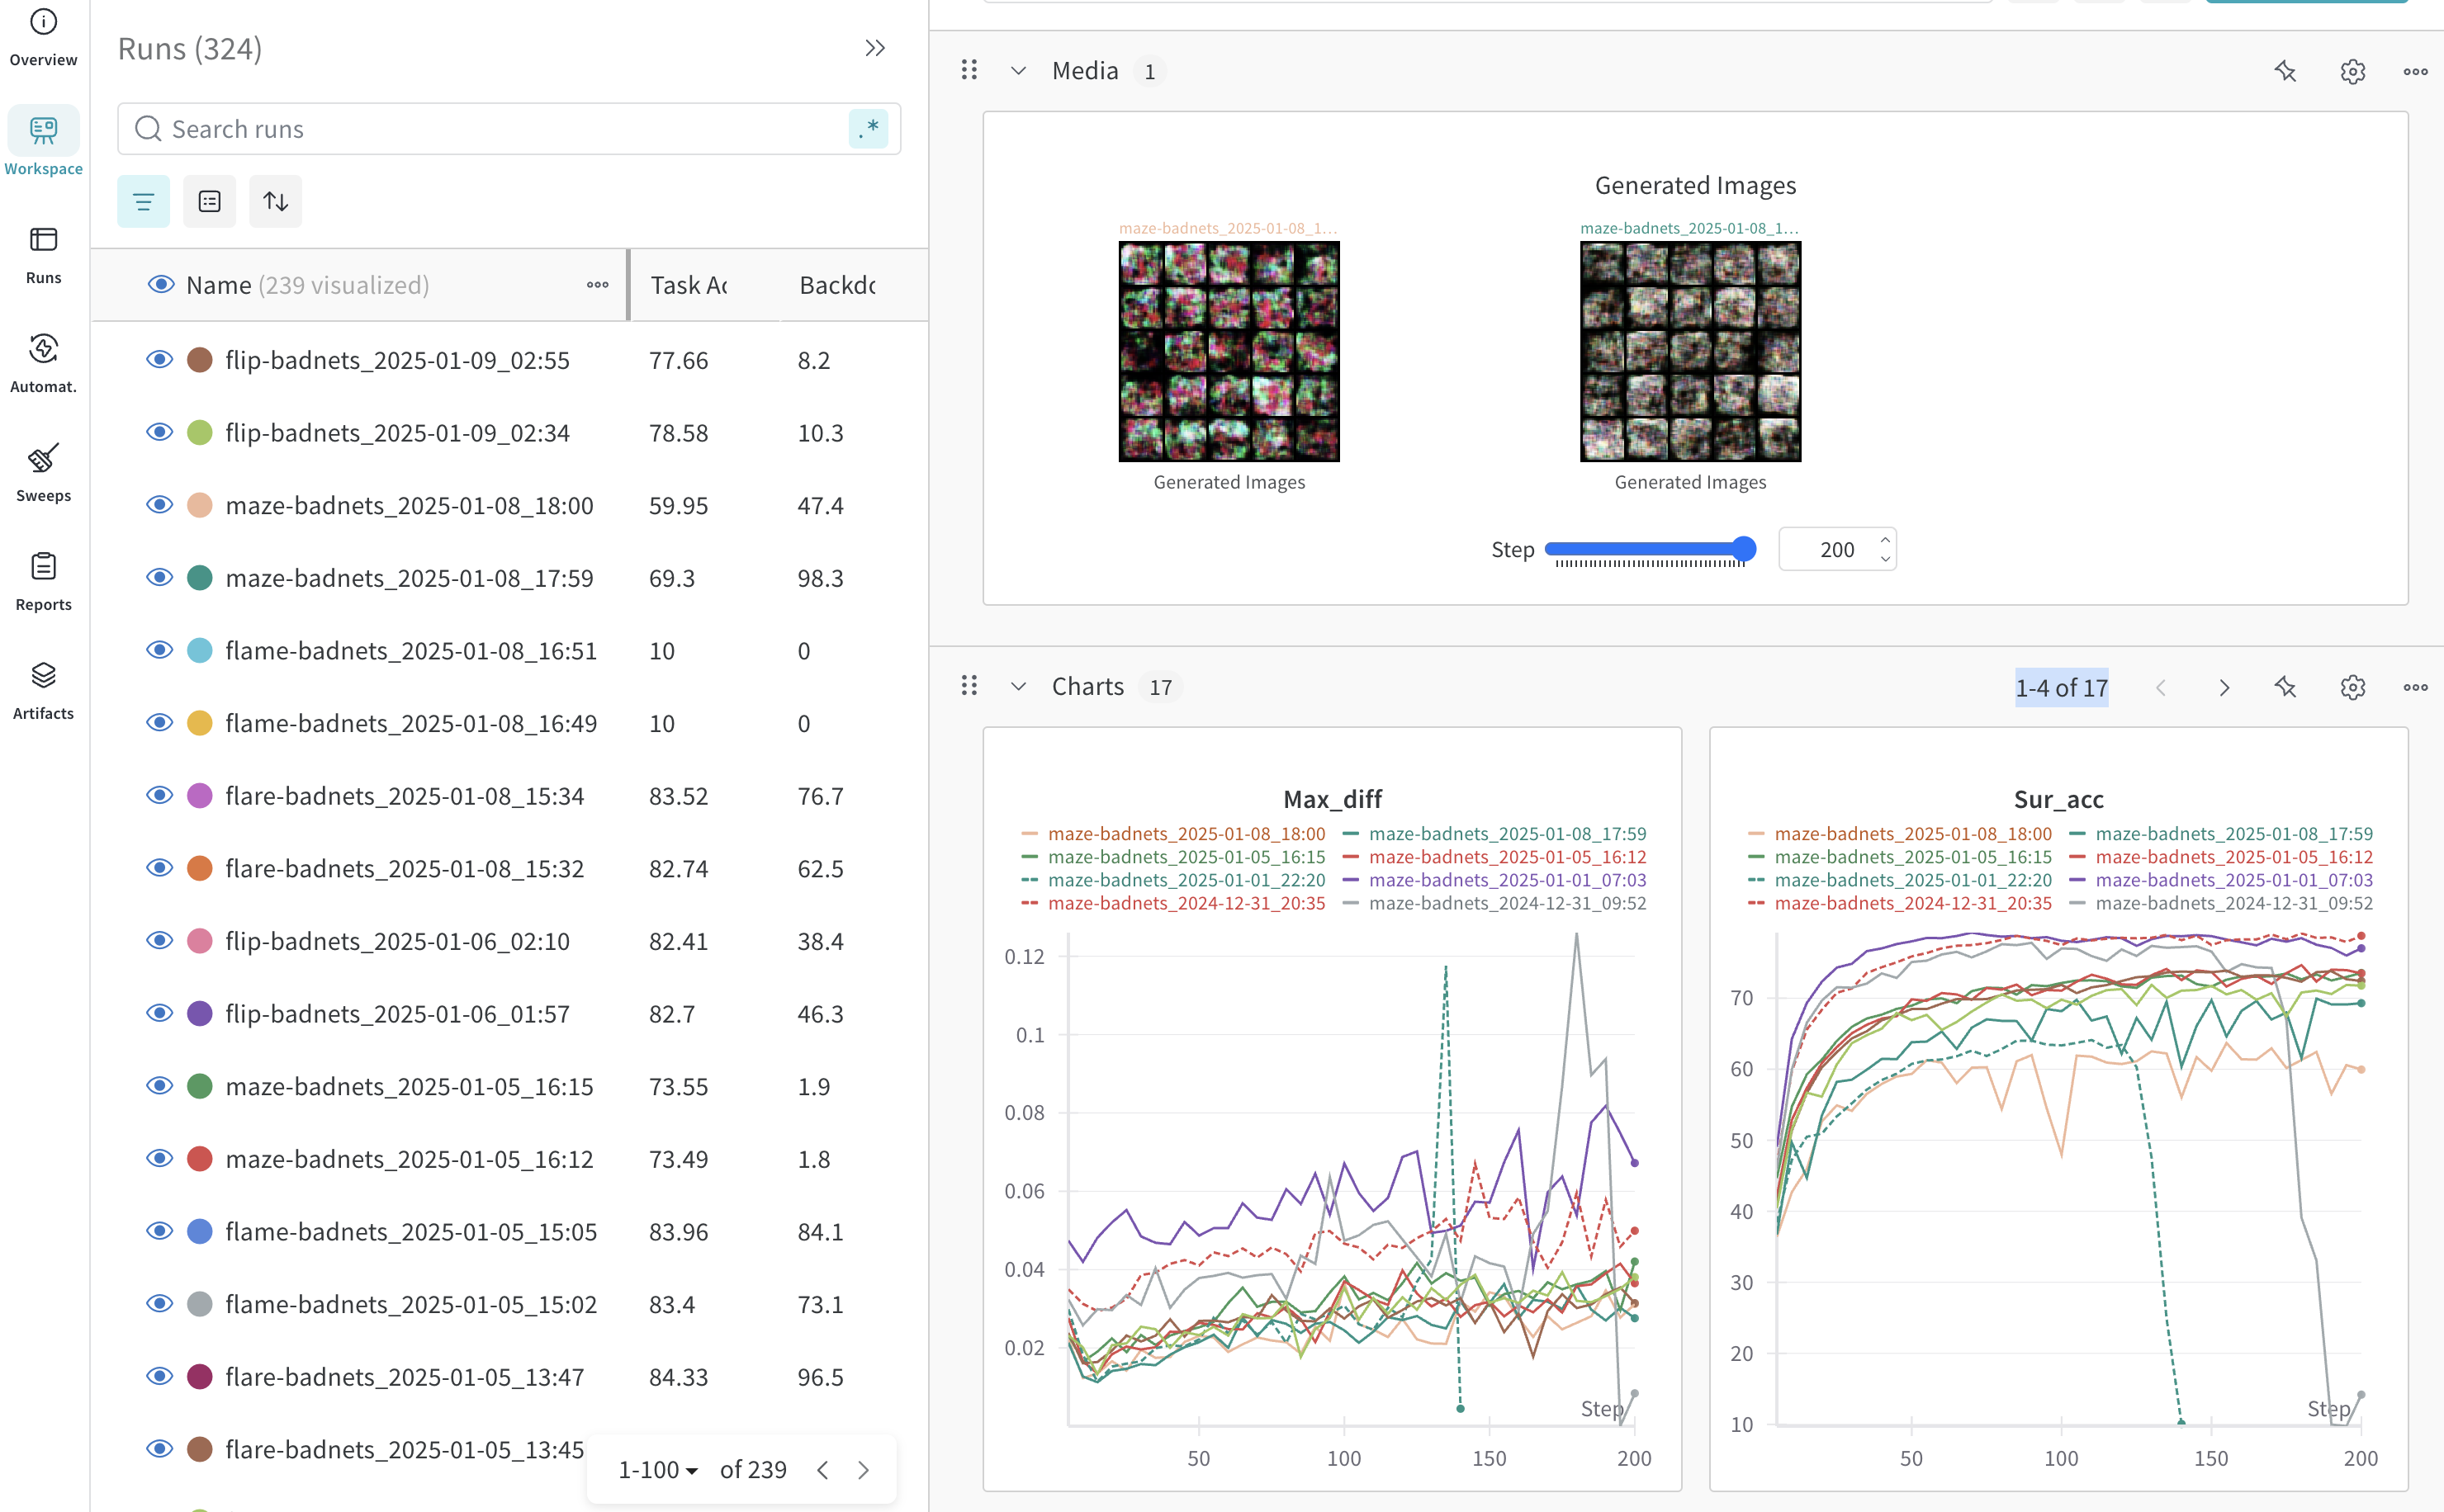Click the filter runs icon

tap(143, 202)
